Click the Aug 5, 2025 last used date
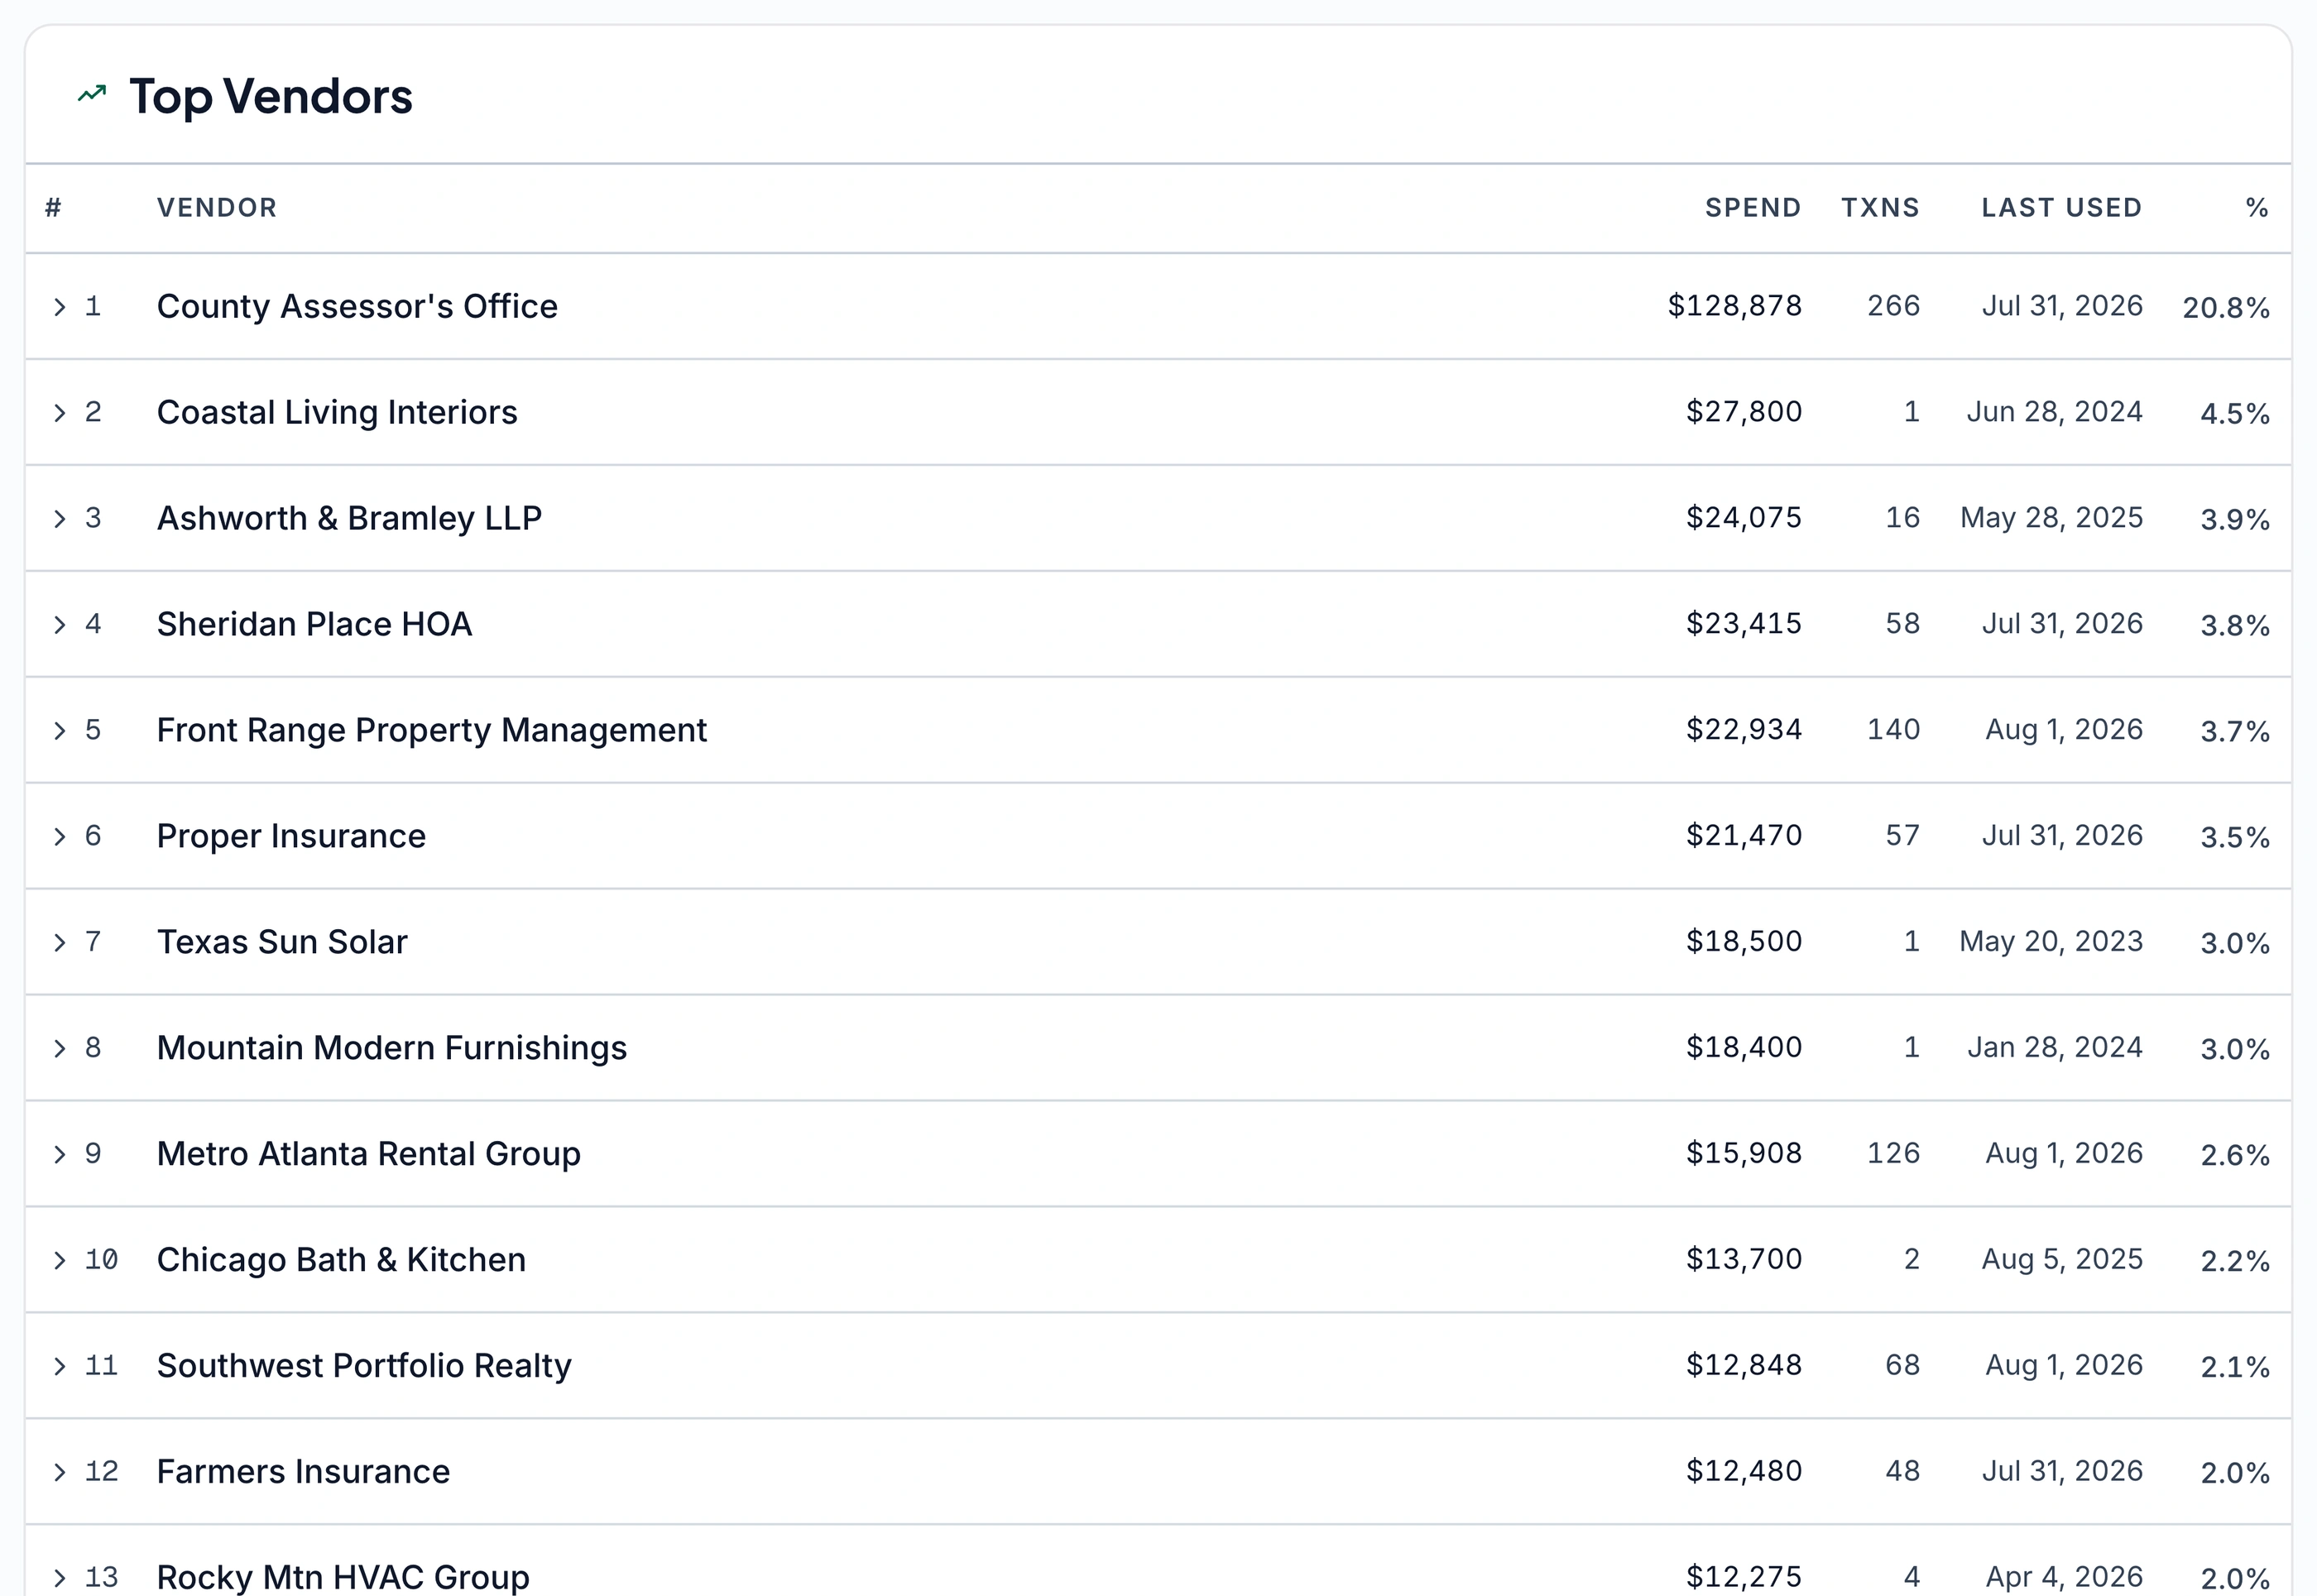 (x=2063, y=1260)
